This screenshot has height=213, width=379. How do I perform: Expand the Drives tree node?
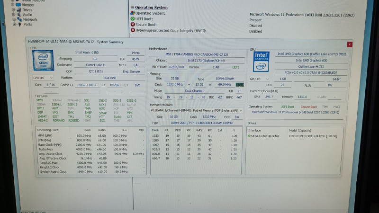click(13, 9)
